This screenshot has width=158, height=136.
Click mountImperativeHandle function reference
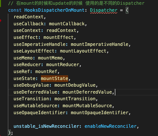coord(100,44)
